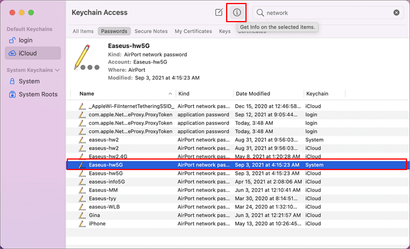
Task: Sort by the Date Modified column header
Action: point(252,94)
